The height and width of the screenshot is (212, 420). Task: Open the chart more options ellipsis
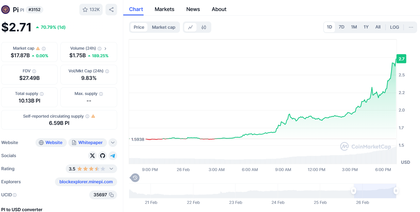pyautogui.click(x=411, y=27)
